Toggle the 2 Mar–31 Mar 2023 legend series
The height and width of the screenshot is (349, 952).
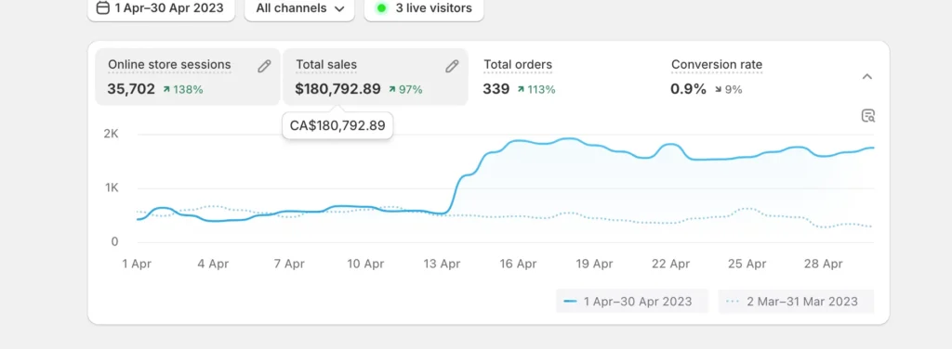pyautogui.click(x=796, y=301)
